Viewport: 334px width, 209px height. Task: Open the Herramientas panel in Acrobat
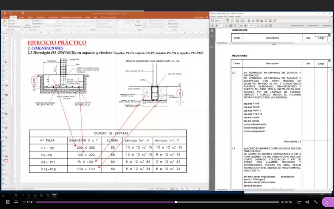[297, 25]
